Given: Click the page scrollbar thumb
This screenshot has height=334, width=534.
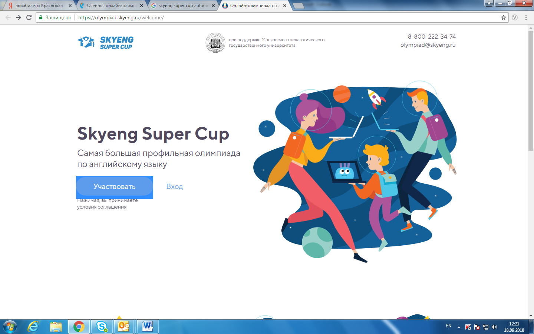Looking at the screenshot, I should point(531,90).
